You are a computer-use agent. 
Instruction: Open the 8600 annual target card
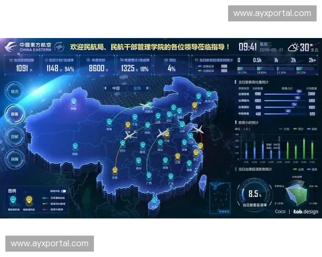pos(97,65)
